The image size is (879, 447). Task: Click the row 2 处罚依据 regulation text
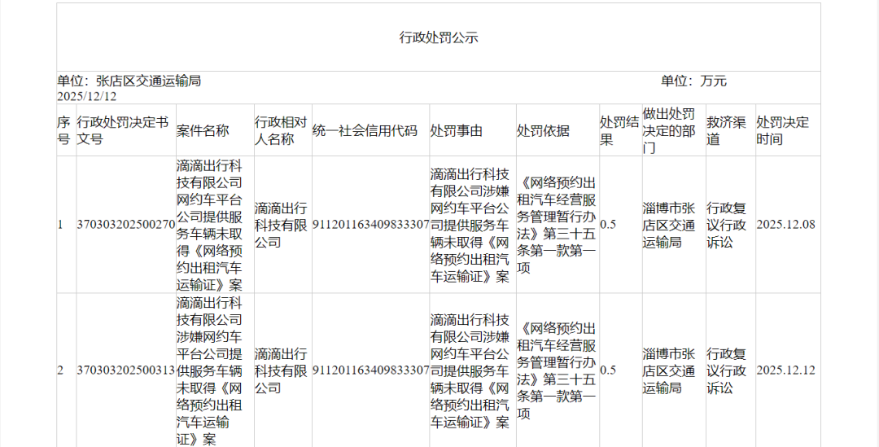click(556, 370)
